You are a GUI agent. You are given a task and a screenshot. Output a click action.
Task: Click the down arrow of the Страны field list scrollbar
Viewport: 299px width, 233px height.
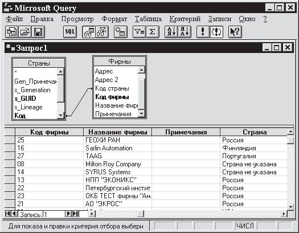pyautogui.click(x=60, y=115)
